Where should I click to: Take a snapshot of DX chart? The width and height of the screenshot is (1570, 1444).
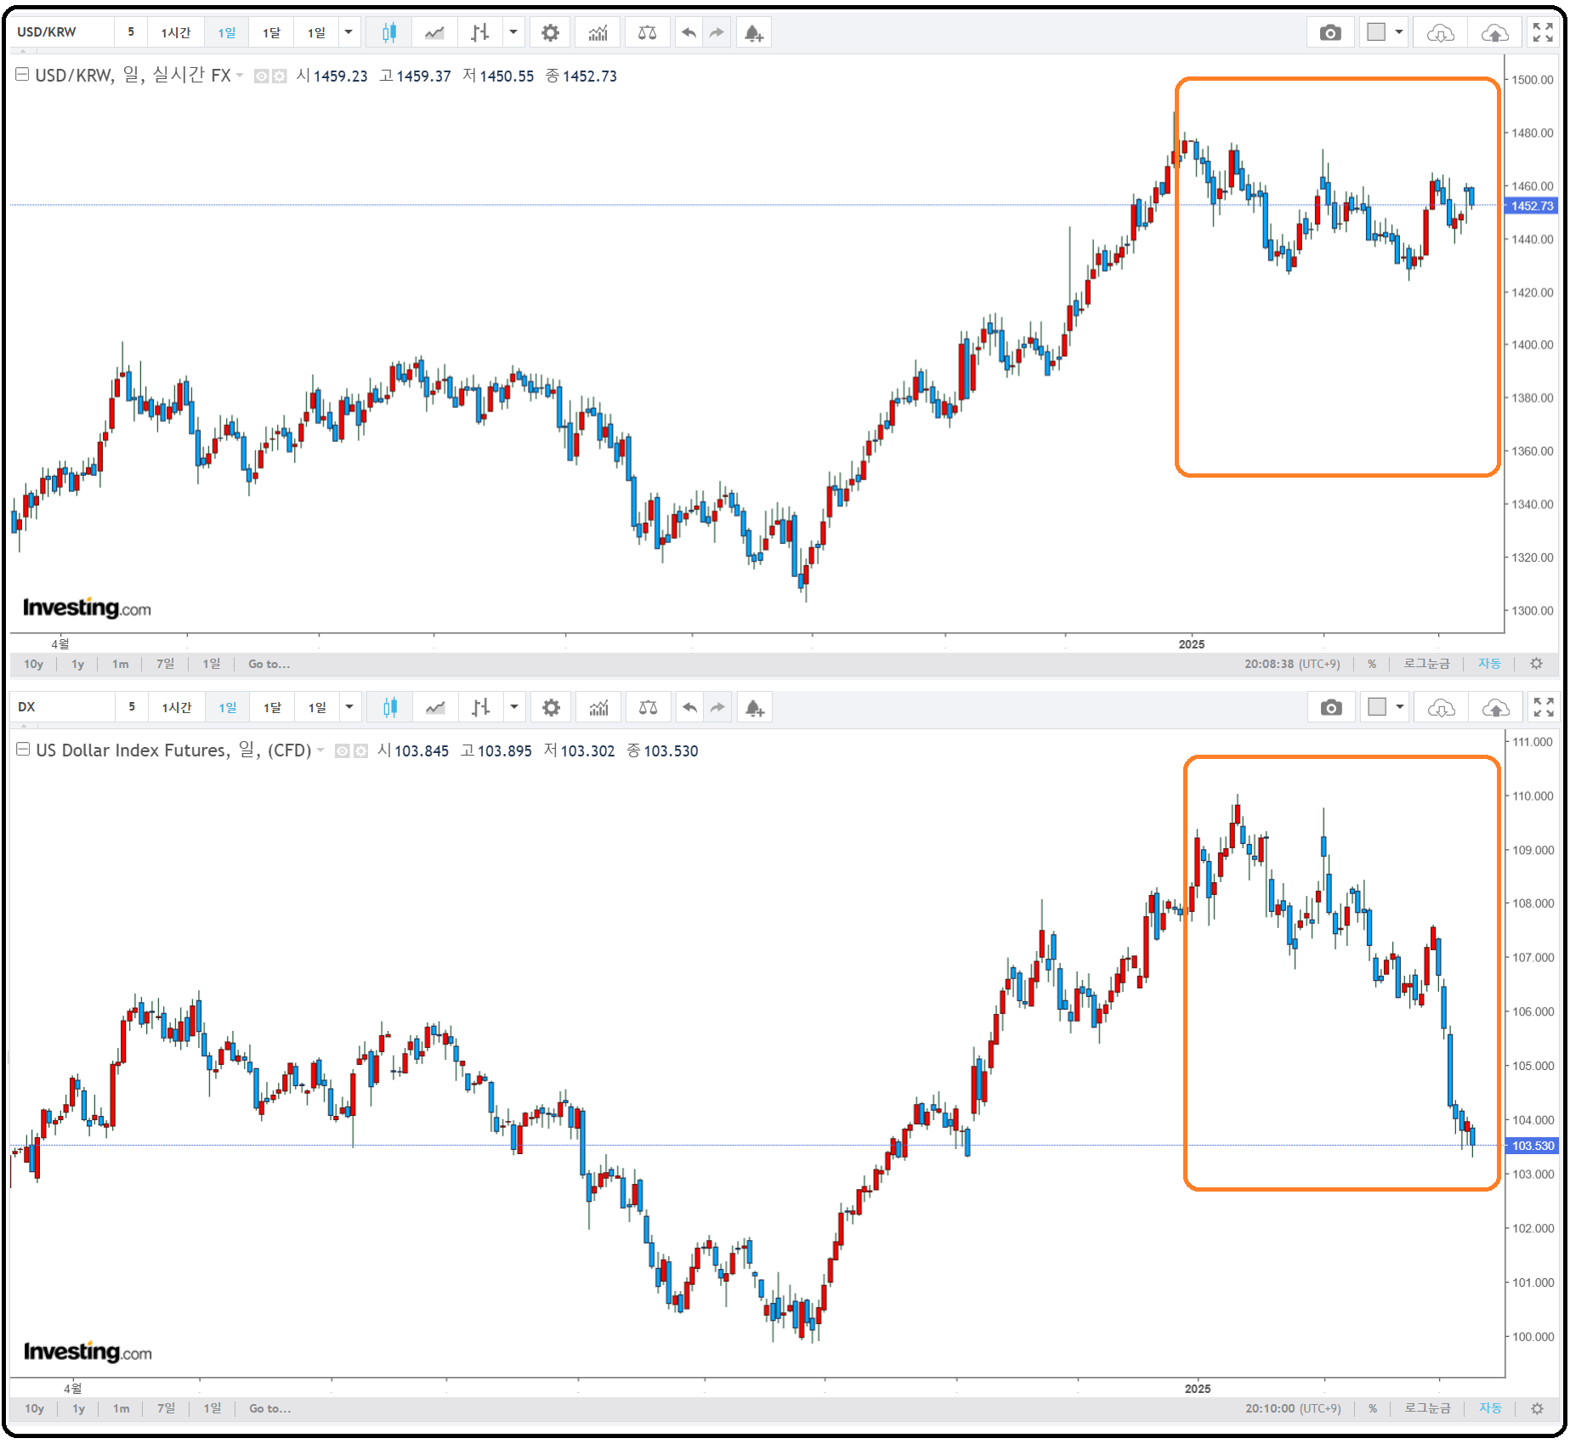[x=1332, y=707]
